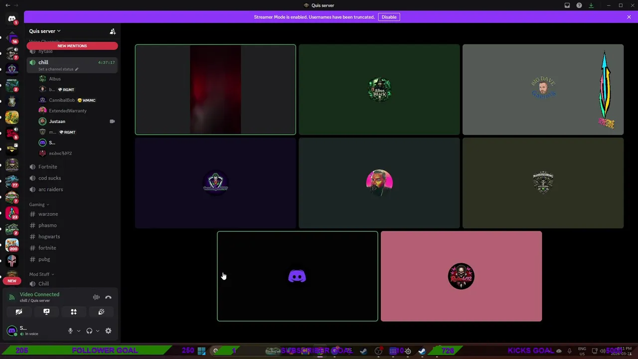Focus the pink background participant tile

(x=461, y=276)
